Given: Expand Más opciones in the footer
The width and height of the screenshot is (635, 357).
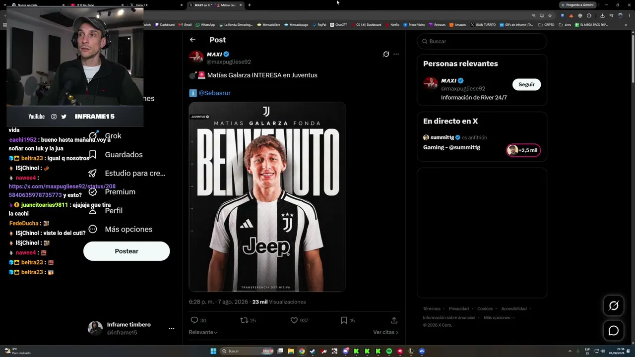Looking at the screenshot, I should coord(499,317).
